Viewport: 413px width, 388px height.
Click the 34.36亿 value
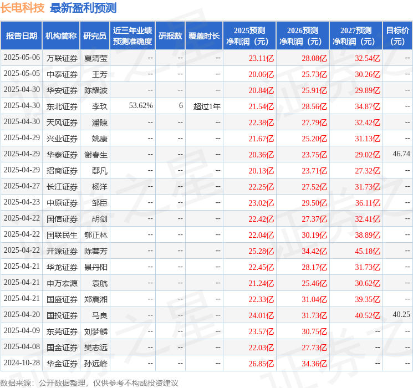point(314,363)
